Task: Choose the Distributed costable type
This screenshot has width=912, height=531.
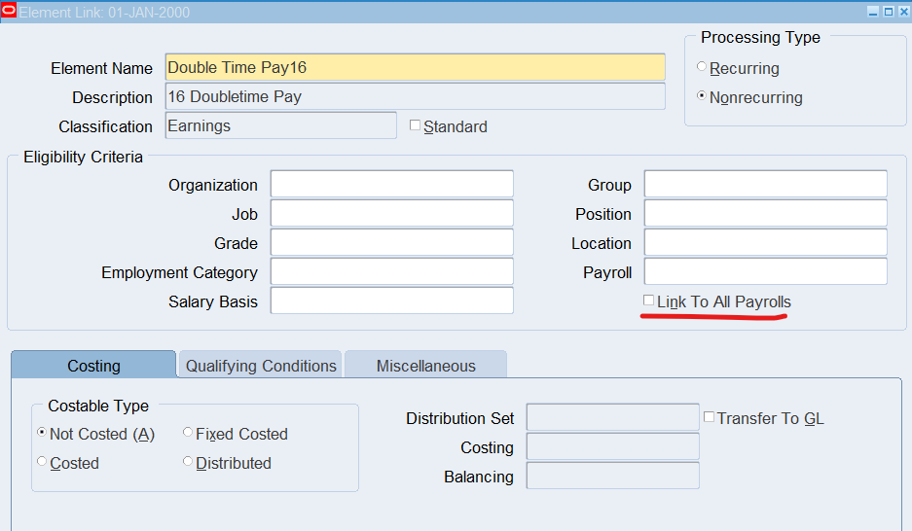Action: click(x=188, y=463)
